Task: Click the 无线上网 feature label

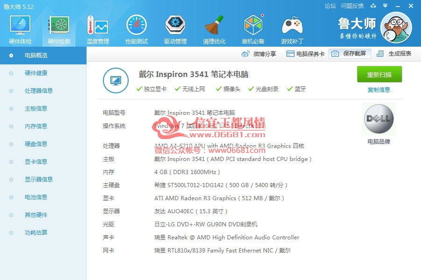Action: pos(193,89)
